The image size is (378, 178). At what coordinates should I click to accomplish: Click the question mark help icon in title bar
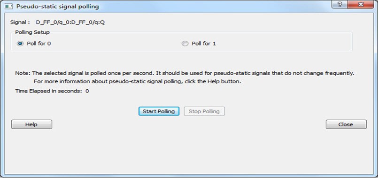(x=340, y=4)
